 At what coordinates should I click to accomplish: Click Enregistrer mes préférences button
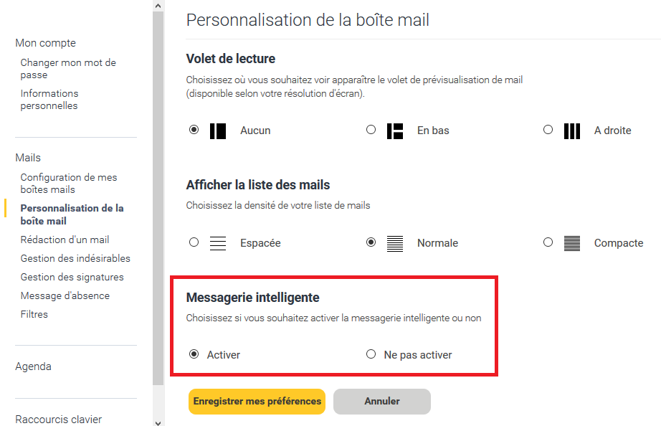pyautogui.click(x=257, y=402)
